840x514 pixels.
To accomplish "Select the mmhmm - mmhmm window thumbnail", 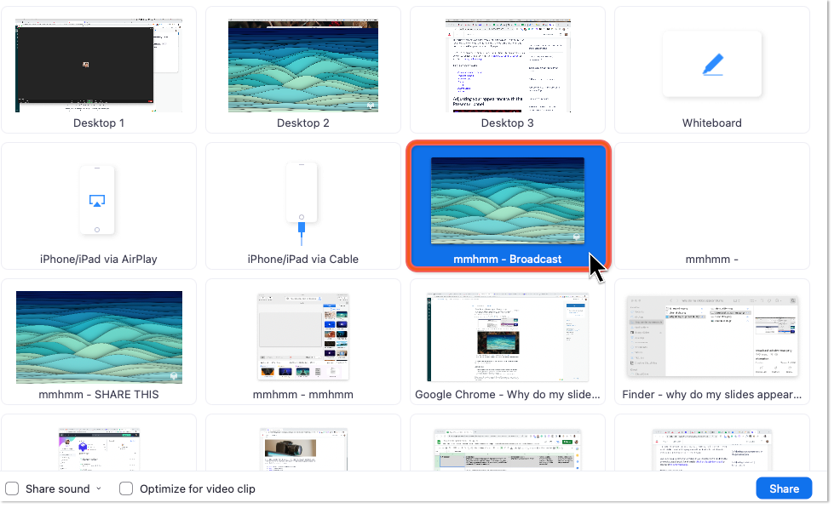I will pyautogui.click(x=303, y=336).
